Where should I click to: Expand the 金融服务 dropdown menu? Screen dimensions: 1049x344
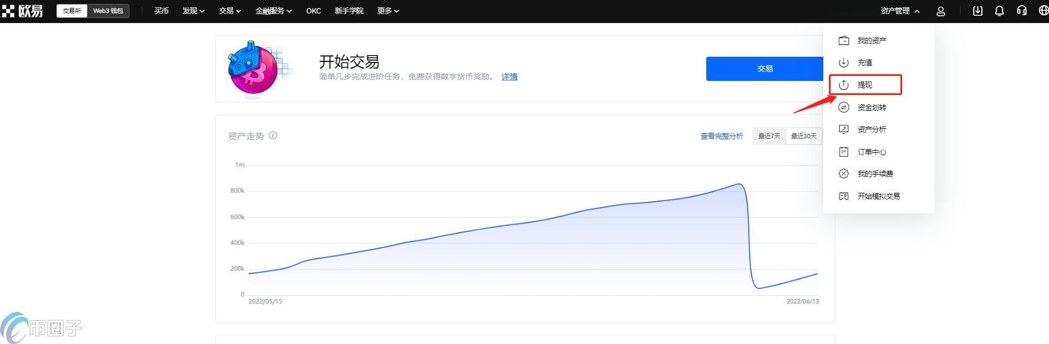[x=274, y=11]
